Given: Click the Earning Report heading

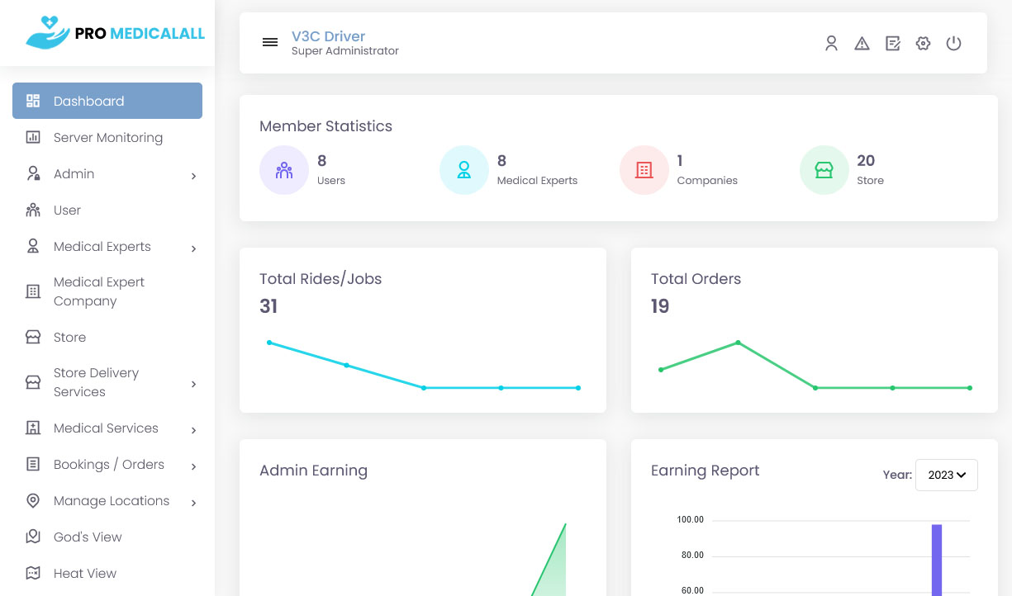Looking at the screenshot, I should click(x=705, y=471).
